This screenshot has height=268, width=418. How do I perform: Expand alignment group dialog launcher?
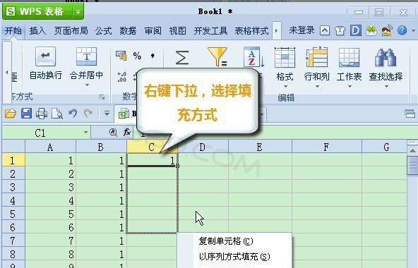click(102, 97)
